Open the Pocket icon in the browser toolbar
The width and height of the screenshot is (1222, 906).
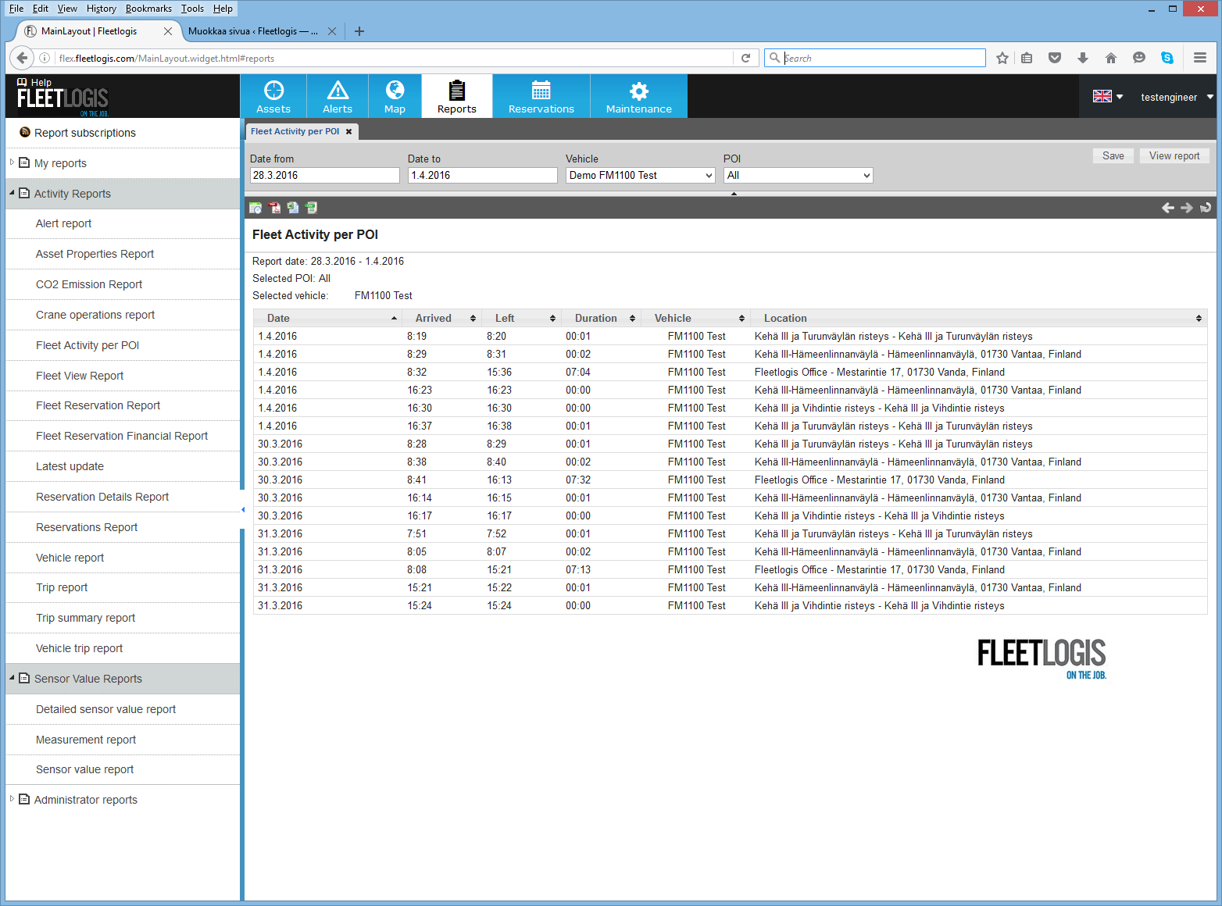pos(1055,58)
